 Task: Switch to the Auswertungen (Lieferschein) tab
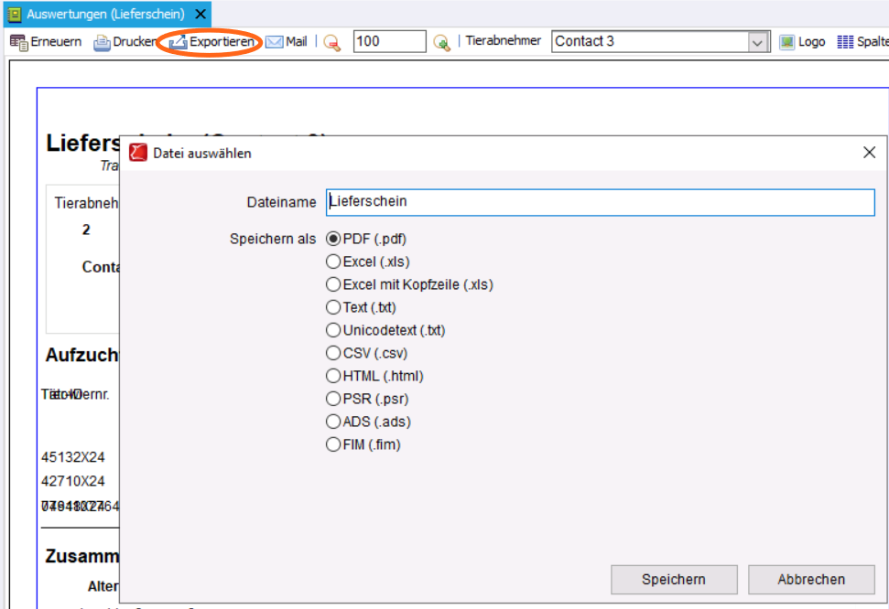tap(105, 14)
